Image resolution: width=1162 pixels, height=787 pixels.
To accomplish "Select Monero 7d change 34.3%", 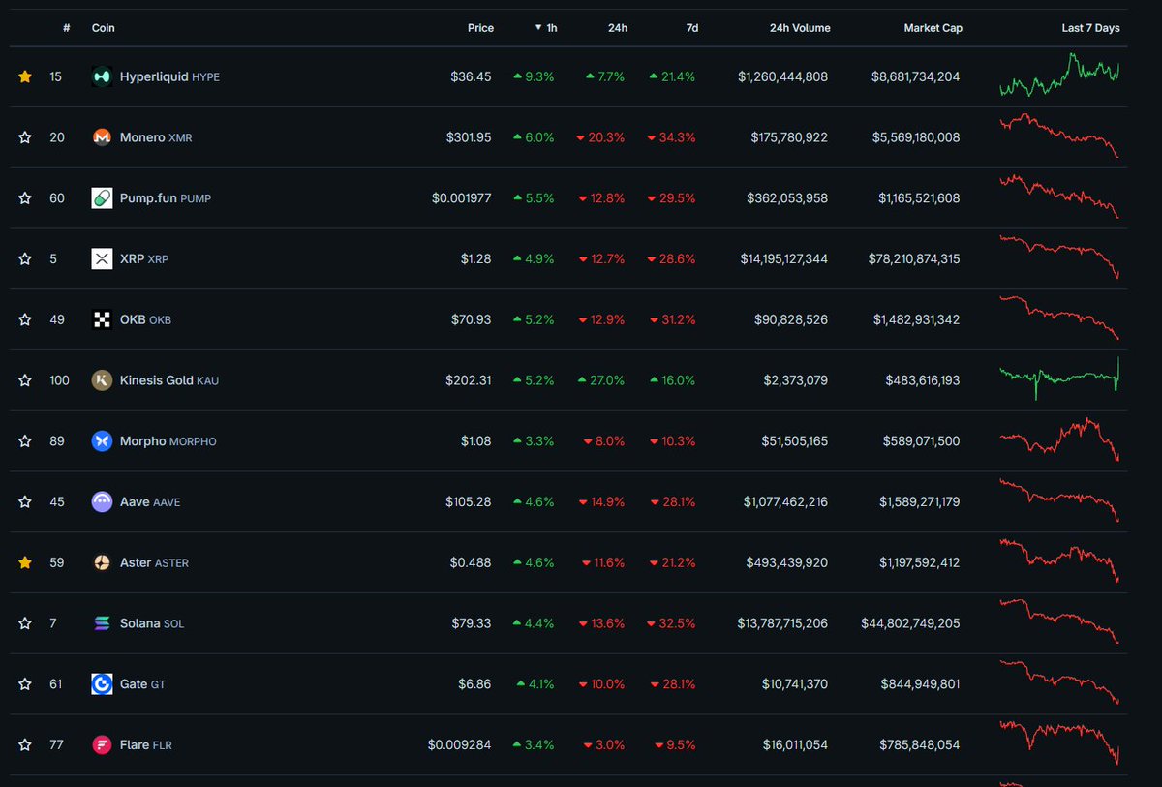I will (671, 137).
